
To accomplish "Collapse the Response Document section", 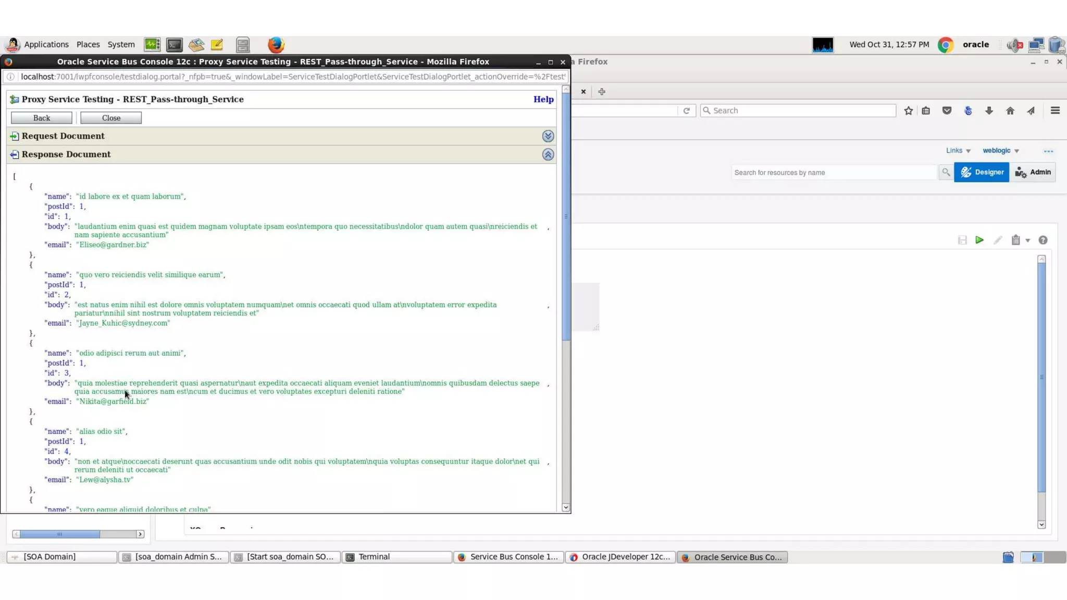I will 548,155.
